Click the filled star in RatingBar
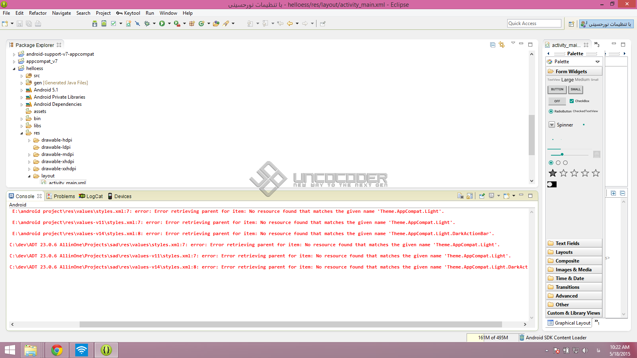 click(553, 173)
